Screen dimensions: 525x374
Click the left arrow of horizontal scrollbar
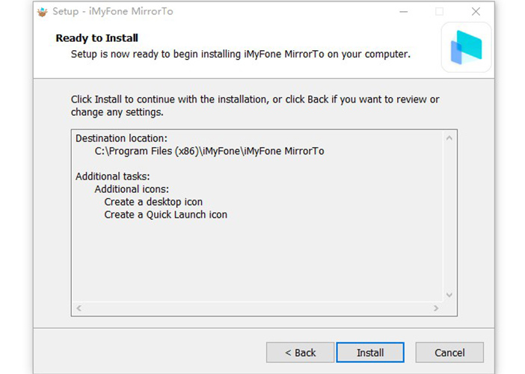coord(79,308)
